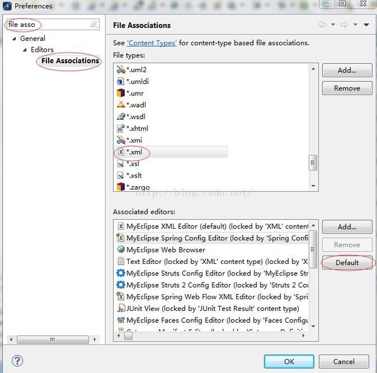This screenshot has height=373, width=377.
Task: Click Add... next to Associated editors
Action: point(347,227)
